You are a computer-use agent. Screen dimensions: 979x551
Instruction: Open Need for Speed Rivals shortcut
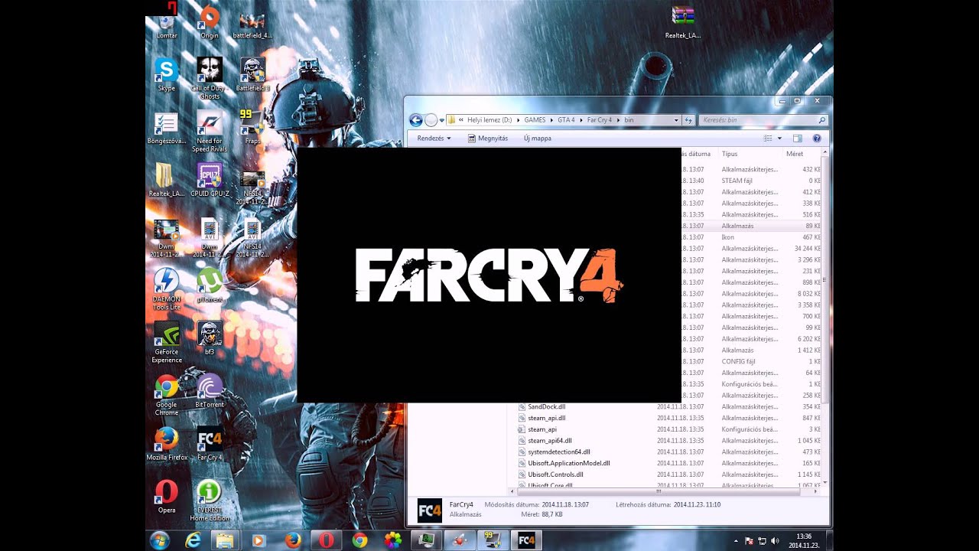[210, 129]
